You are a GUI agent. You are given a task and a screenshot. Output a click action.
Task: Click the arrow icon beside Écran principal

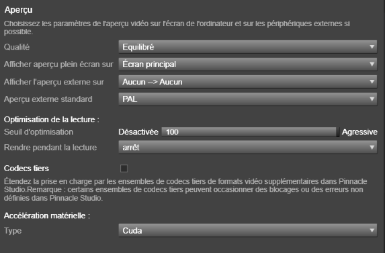point(372,64)
